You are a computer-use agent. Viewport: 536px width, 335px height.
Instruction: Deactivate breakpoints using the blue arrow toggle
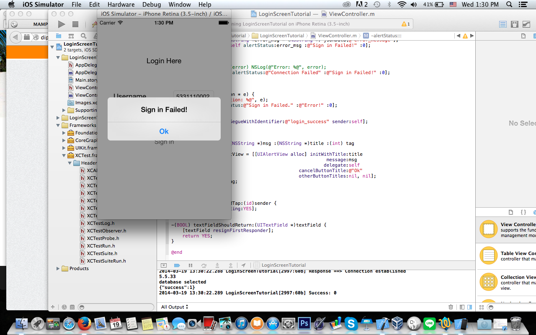point(177,265)
